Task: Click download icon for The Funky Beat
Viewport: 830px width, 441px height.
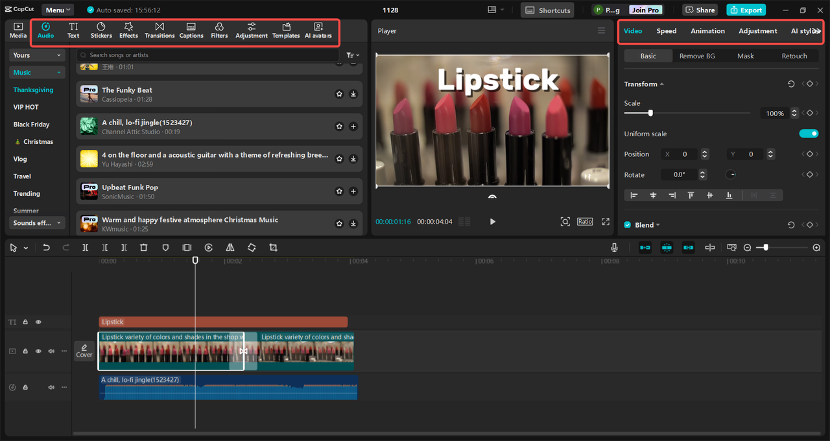Action: click(x=353, y=94)
